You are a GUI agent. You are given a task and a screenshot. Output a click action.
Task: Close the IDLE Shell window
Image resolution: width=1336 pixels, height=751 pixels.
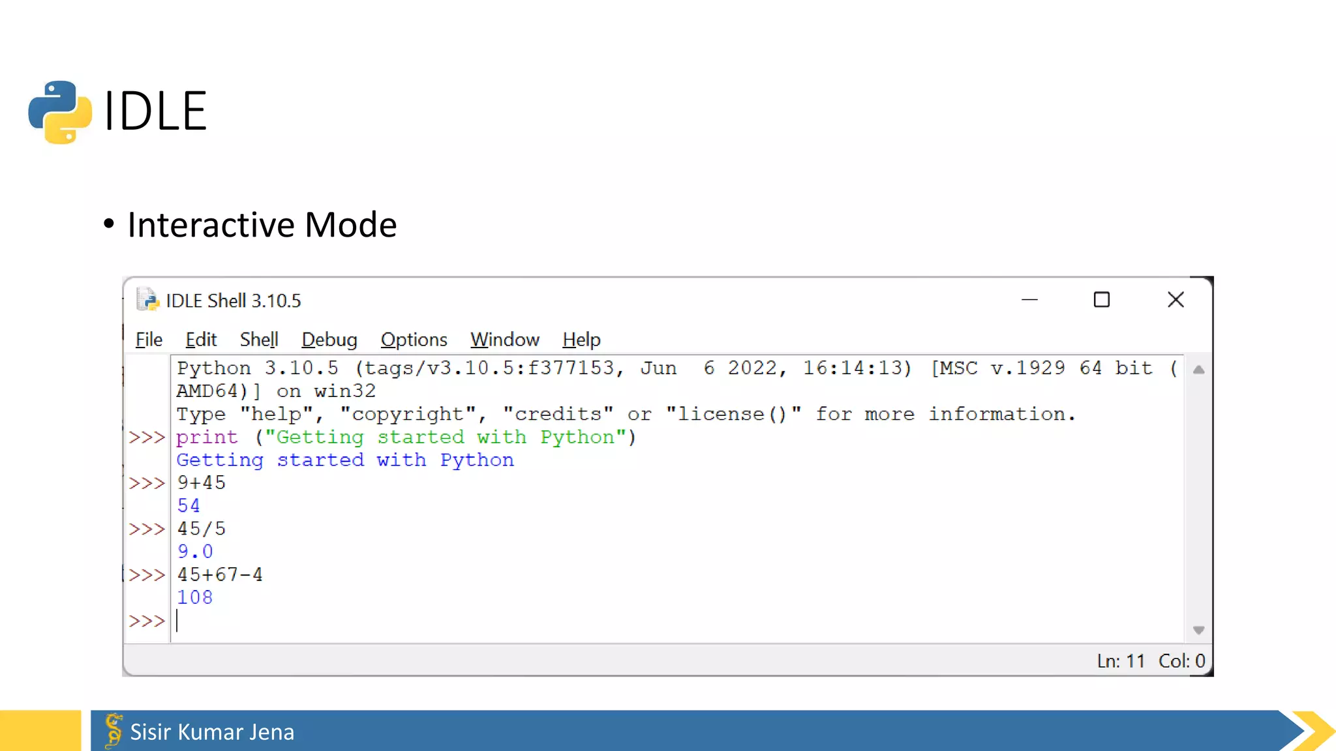click(1176, 300)
